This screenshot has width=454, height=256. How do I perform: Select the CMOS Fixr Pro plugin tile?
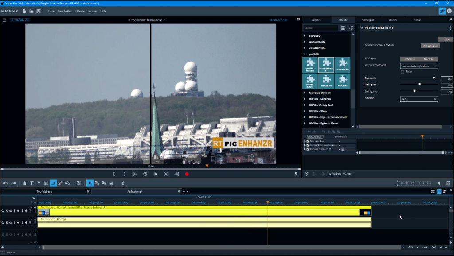(343, 65)
